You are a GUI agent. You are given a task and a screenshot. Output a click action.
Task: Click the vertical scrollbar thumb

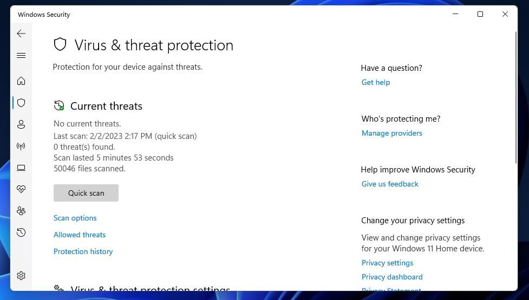[x=516, y=98]
